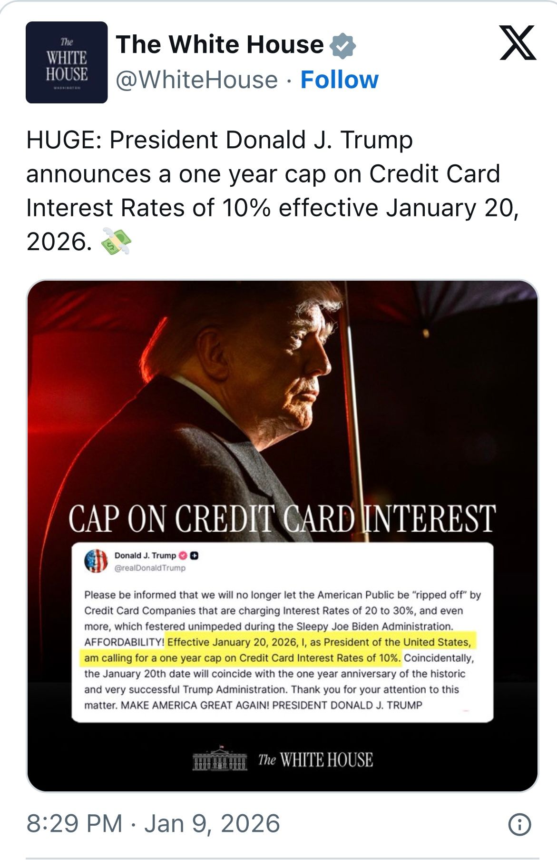Viewport: 557px width, 860px height.
Task: Open the 8:29 PM · Jan 9, 2026 timestamp
Action: [153, 824]
